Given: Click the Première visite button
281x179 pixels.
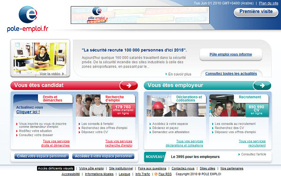Looking at the screenshot, I should point(256,12).
